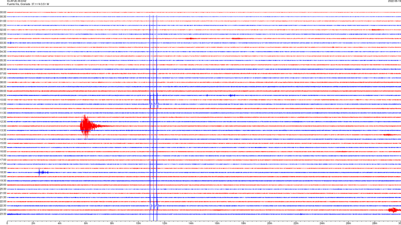Image resolution: width=401 pixels, height=225 pixels.
Task: Click the 12:30 trace time label
Action: [3, 122]
